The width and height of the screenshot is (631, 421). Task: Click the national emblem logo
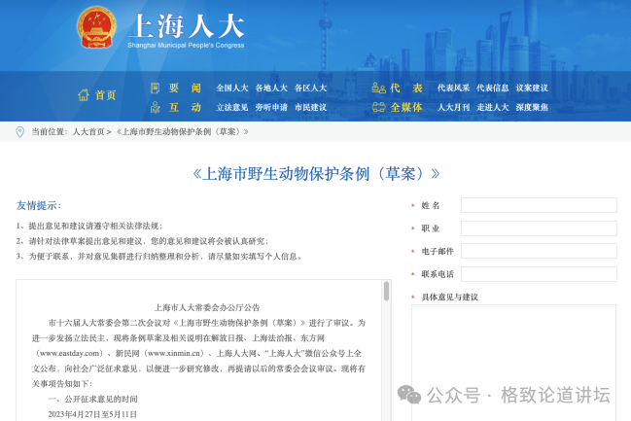click(x=96, y=28)
